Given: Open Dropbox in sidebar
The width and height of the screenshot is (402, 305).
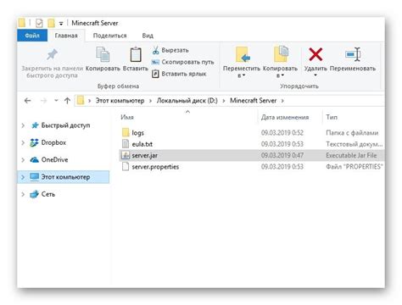Looking at the screenshot, I should click(x=53, y=142).
